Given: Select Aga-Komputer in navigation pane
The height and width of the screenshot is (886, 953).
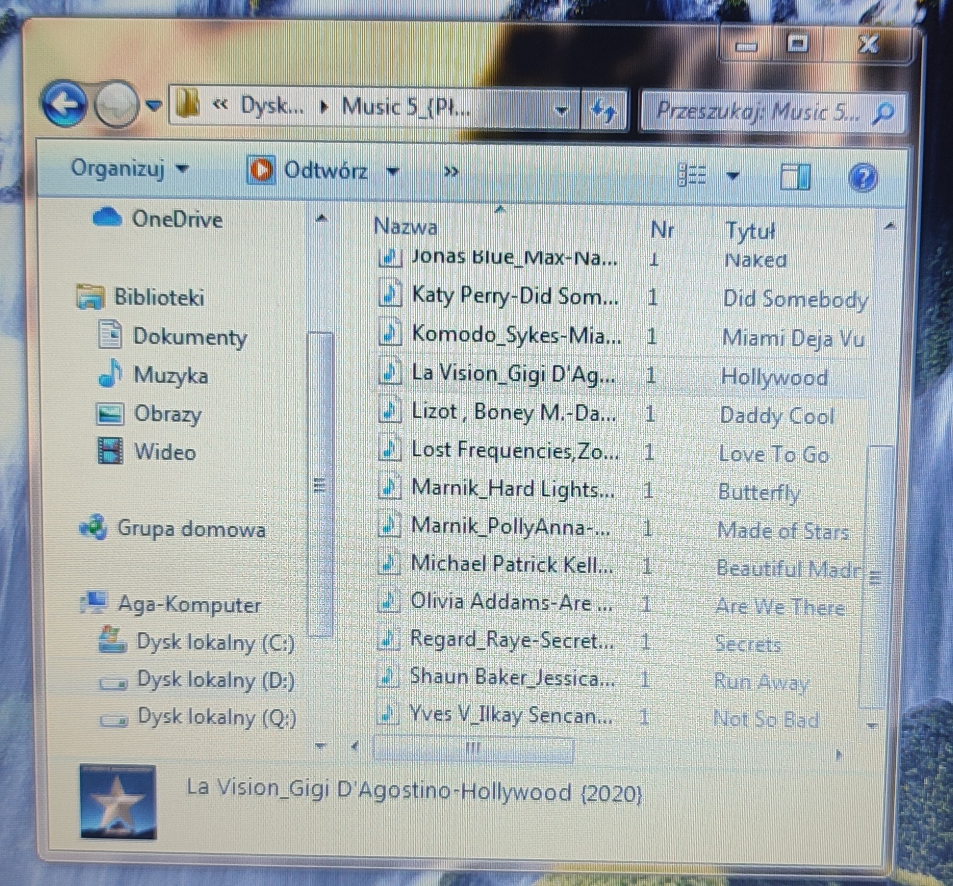Looking at the screenshot, I should (170, 604).
